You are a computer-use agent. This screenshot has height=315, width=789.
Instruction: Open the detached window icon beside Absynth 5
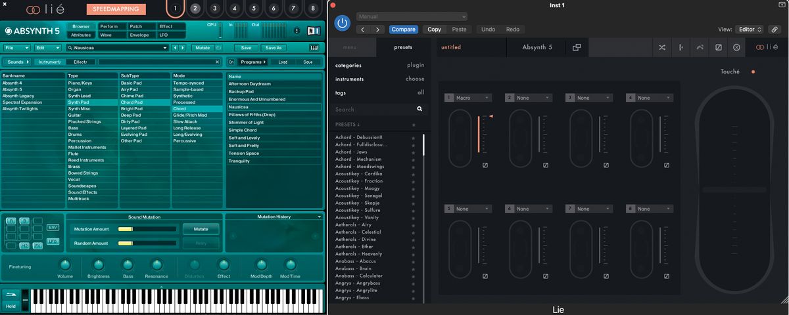577,47
